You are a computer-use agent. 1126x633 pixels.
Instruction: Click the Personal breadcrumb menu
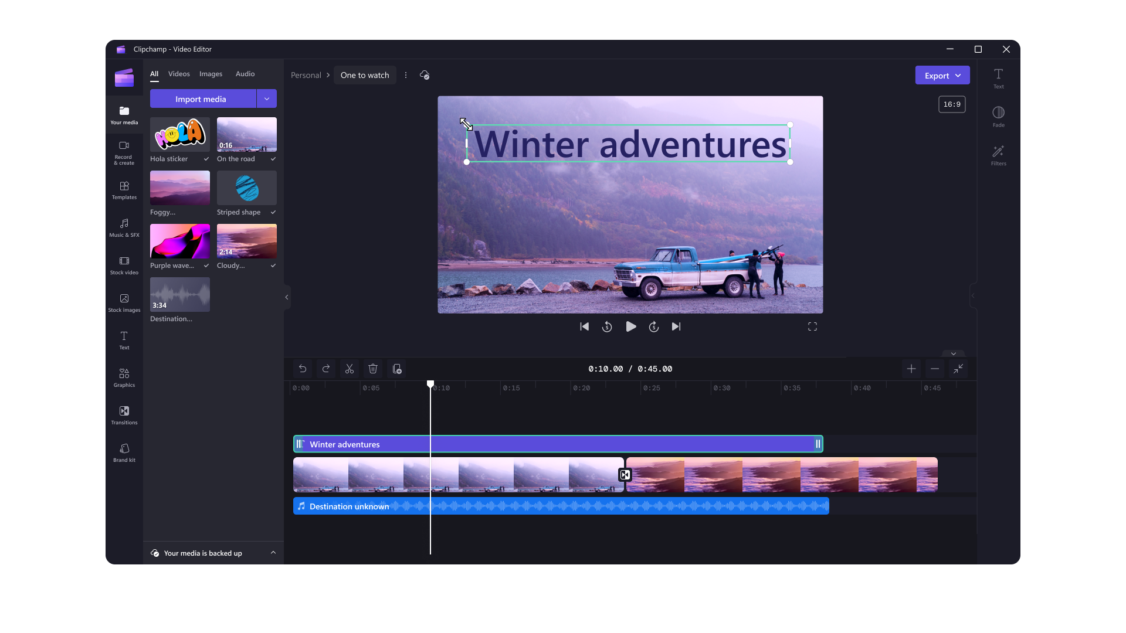click(x=306, y=75)
